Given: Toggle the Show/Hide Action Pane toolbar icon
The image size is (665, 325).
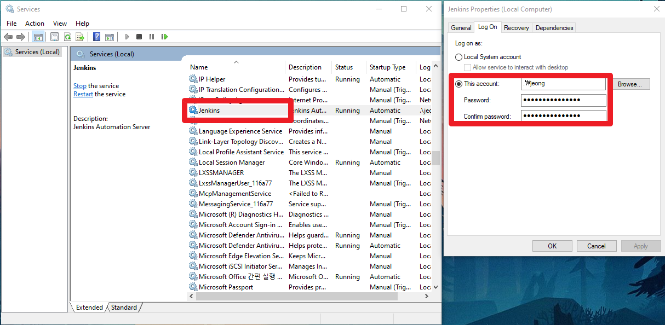Looking at the screenshot, I should [110, 37].
